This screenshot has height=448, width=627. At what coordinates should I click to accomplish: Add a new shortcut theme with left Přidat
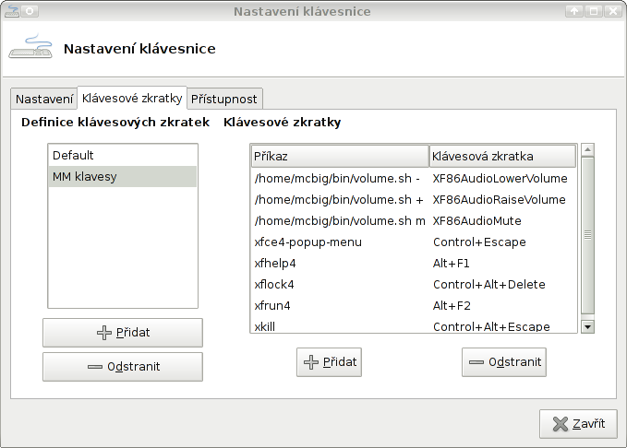pyautogui.click(x=122, y=333)
